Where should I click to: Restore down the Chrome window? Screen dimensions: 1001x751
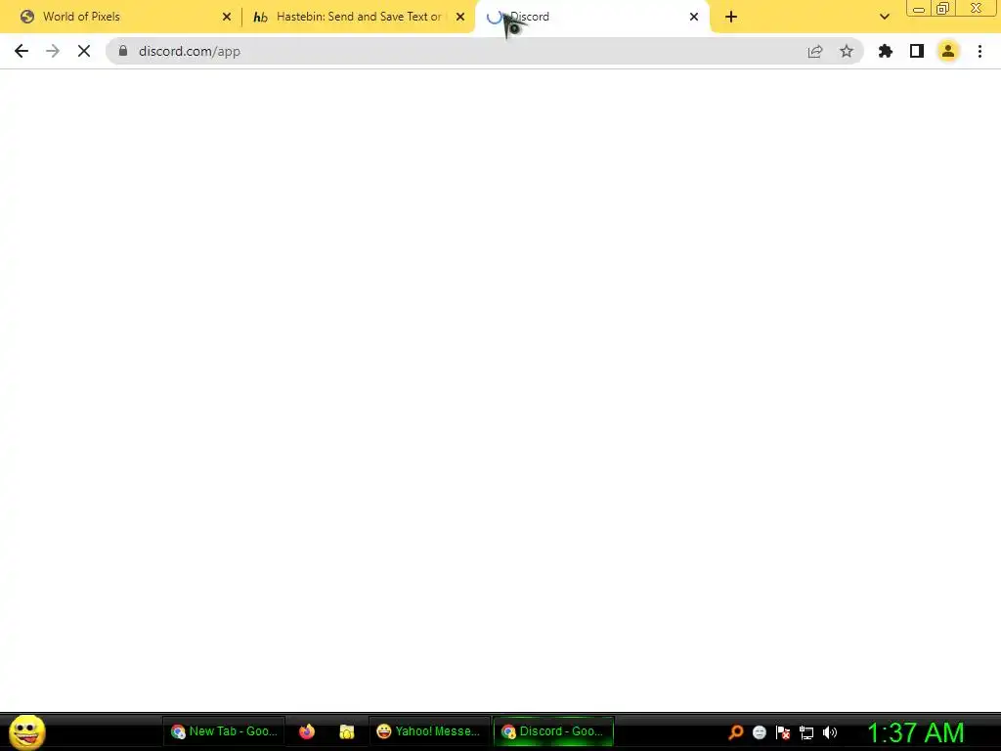coord(943,8)
